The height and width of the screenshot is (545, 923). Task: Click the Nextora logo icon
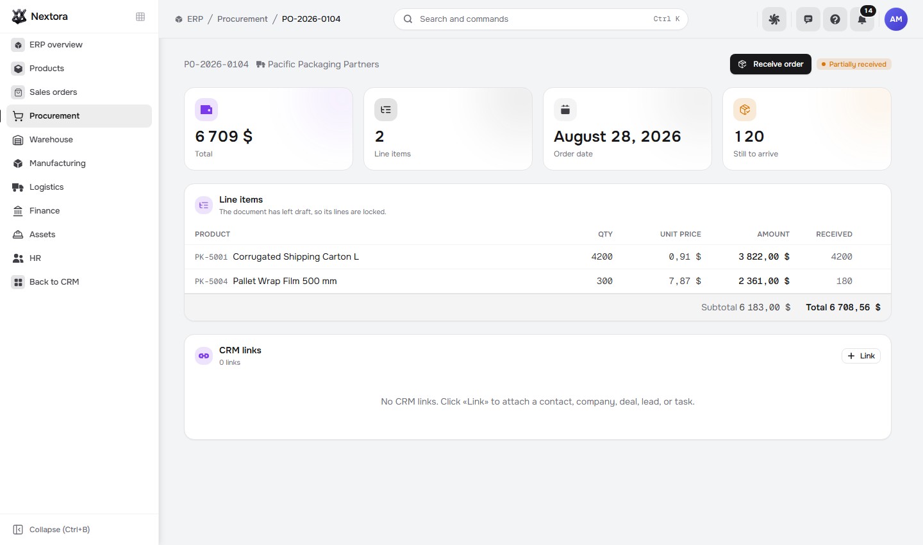tap(19, 17)
